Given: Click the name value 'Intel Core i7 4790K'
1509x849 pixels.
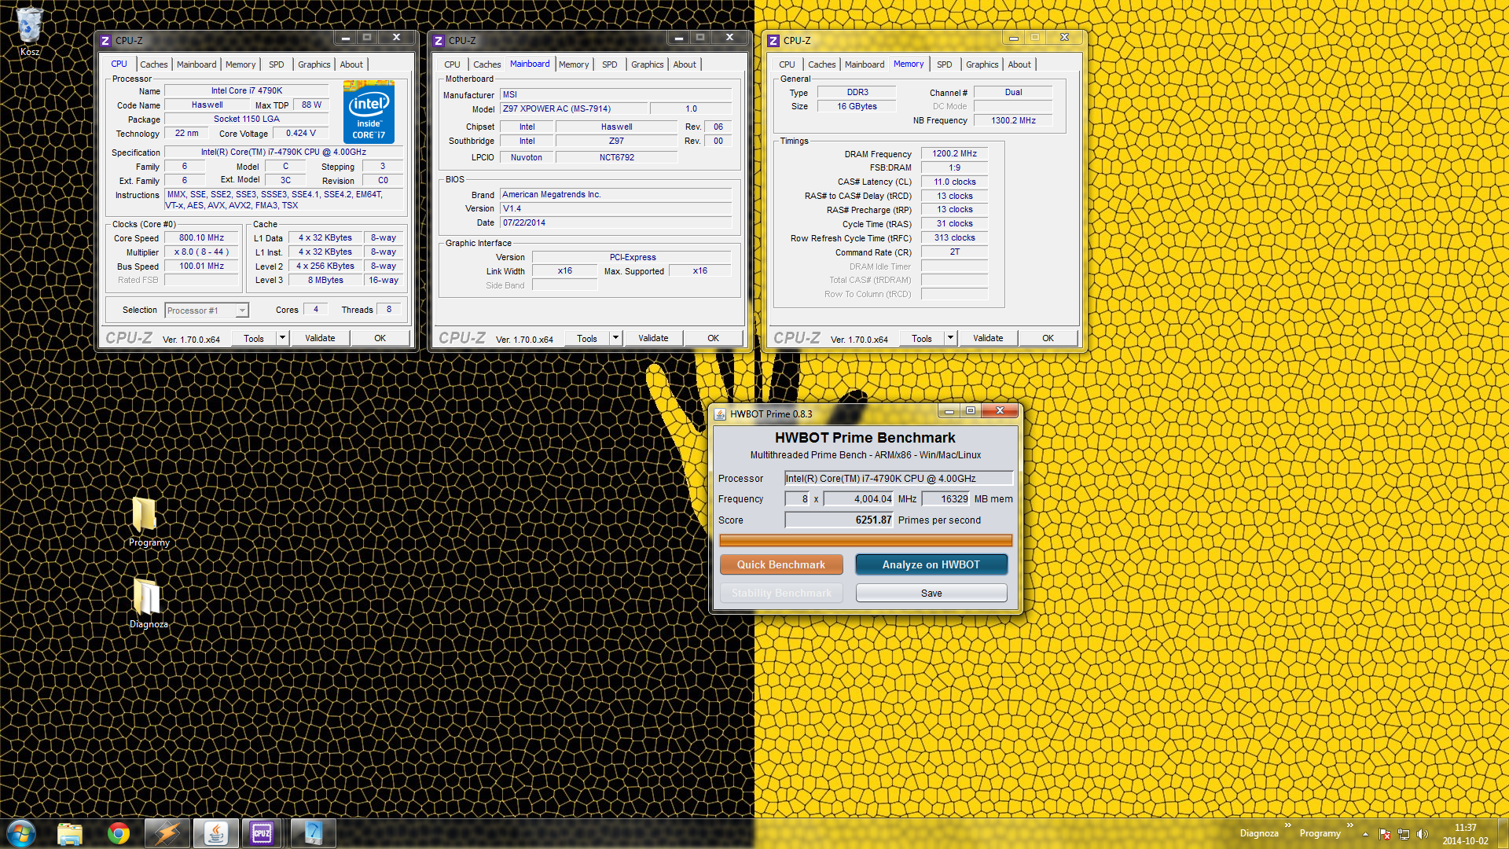Looking at the screenshot, I should click(x=246, y=90).
